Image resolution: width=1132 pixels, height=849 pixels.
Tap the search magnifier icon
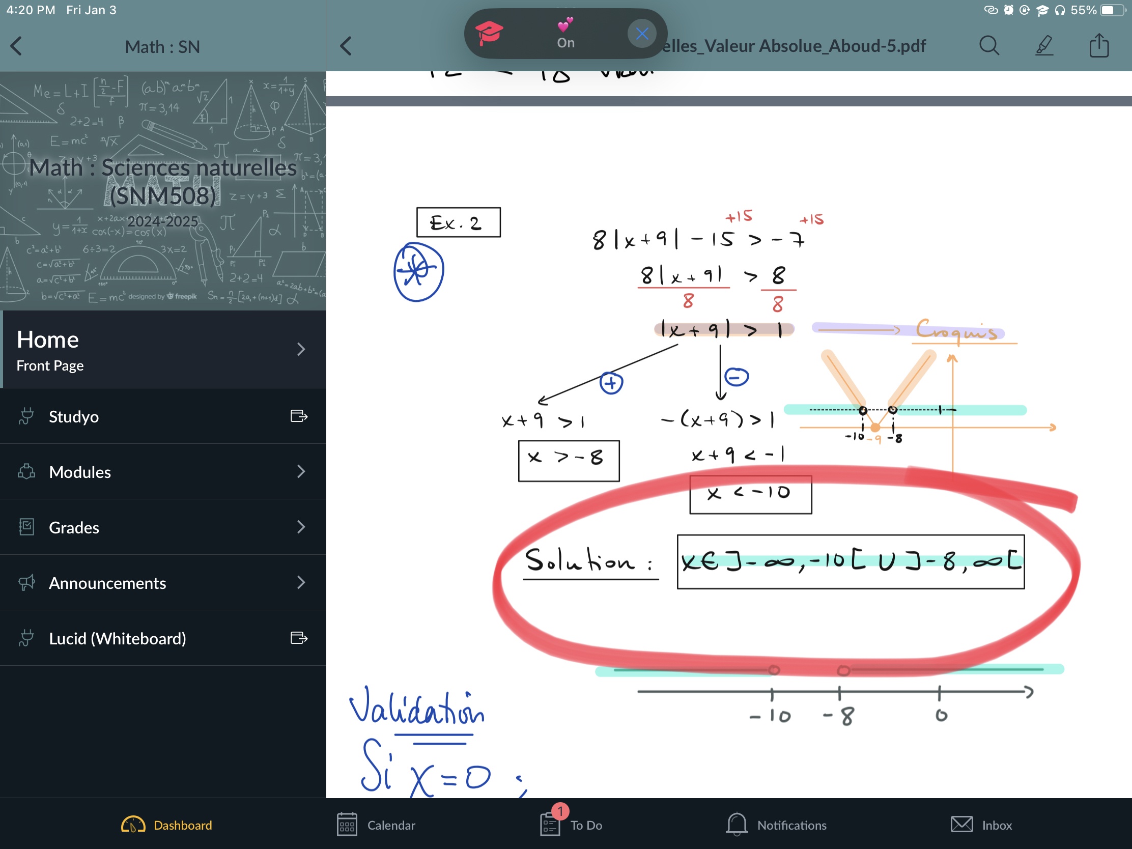[x=988, y=46]
